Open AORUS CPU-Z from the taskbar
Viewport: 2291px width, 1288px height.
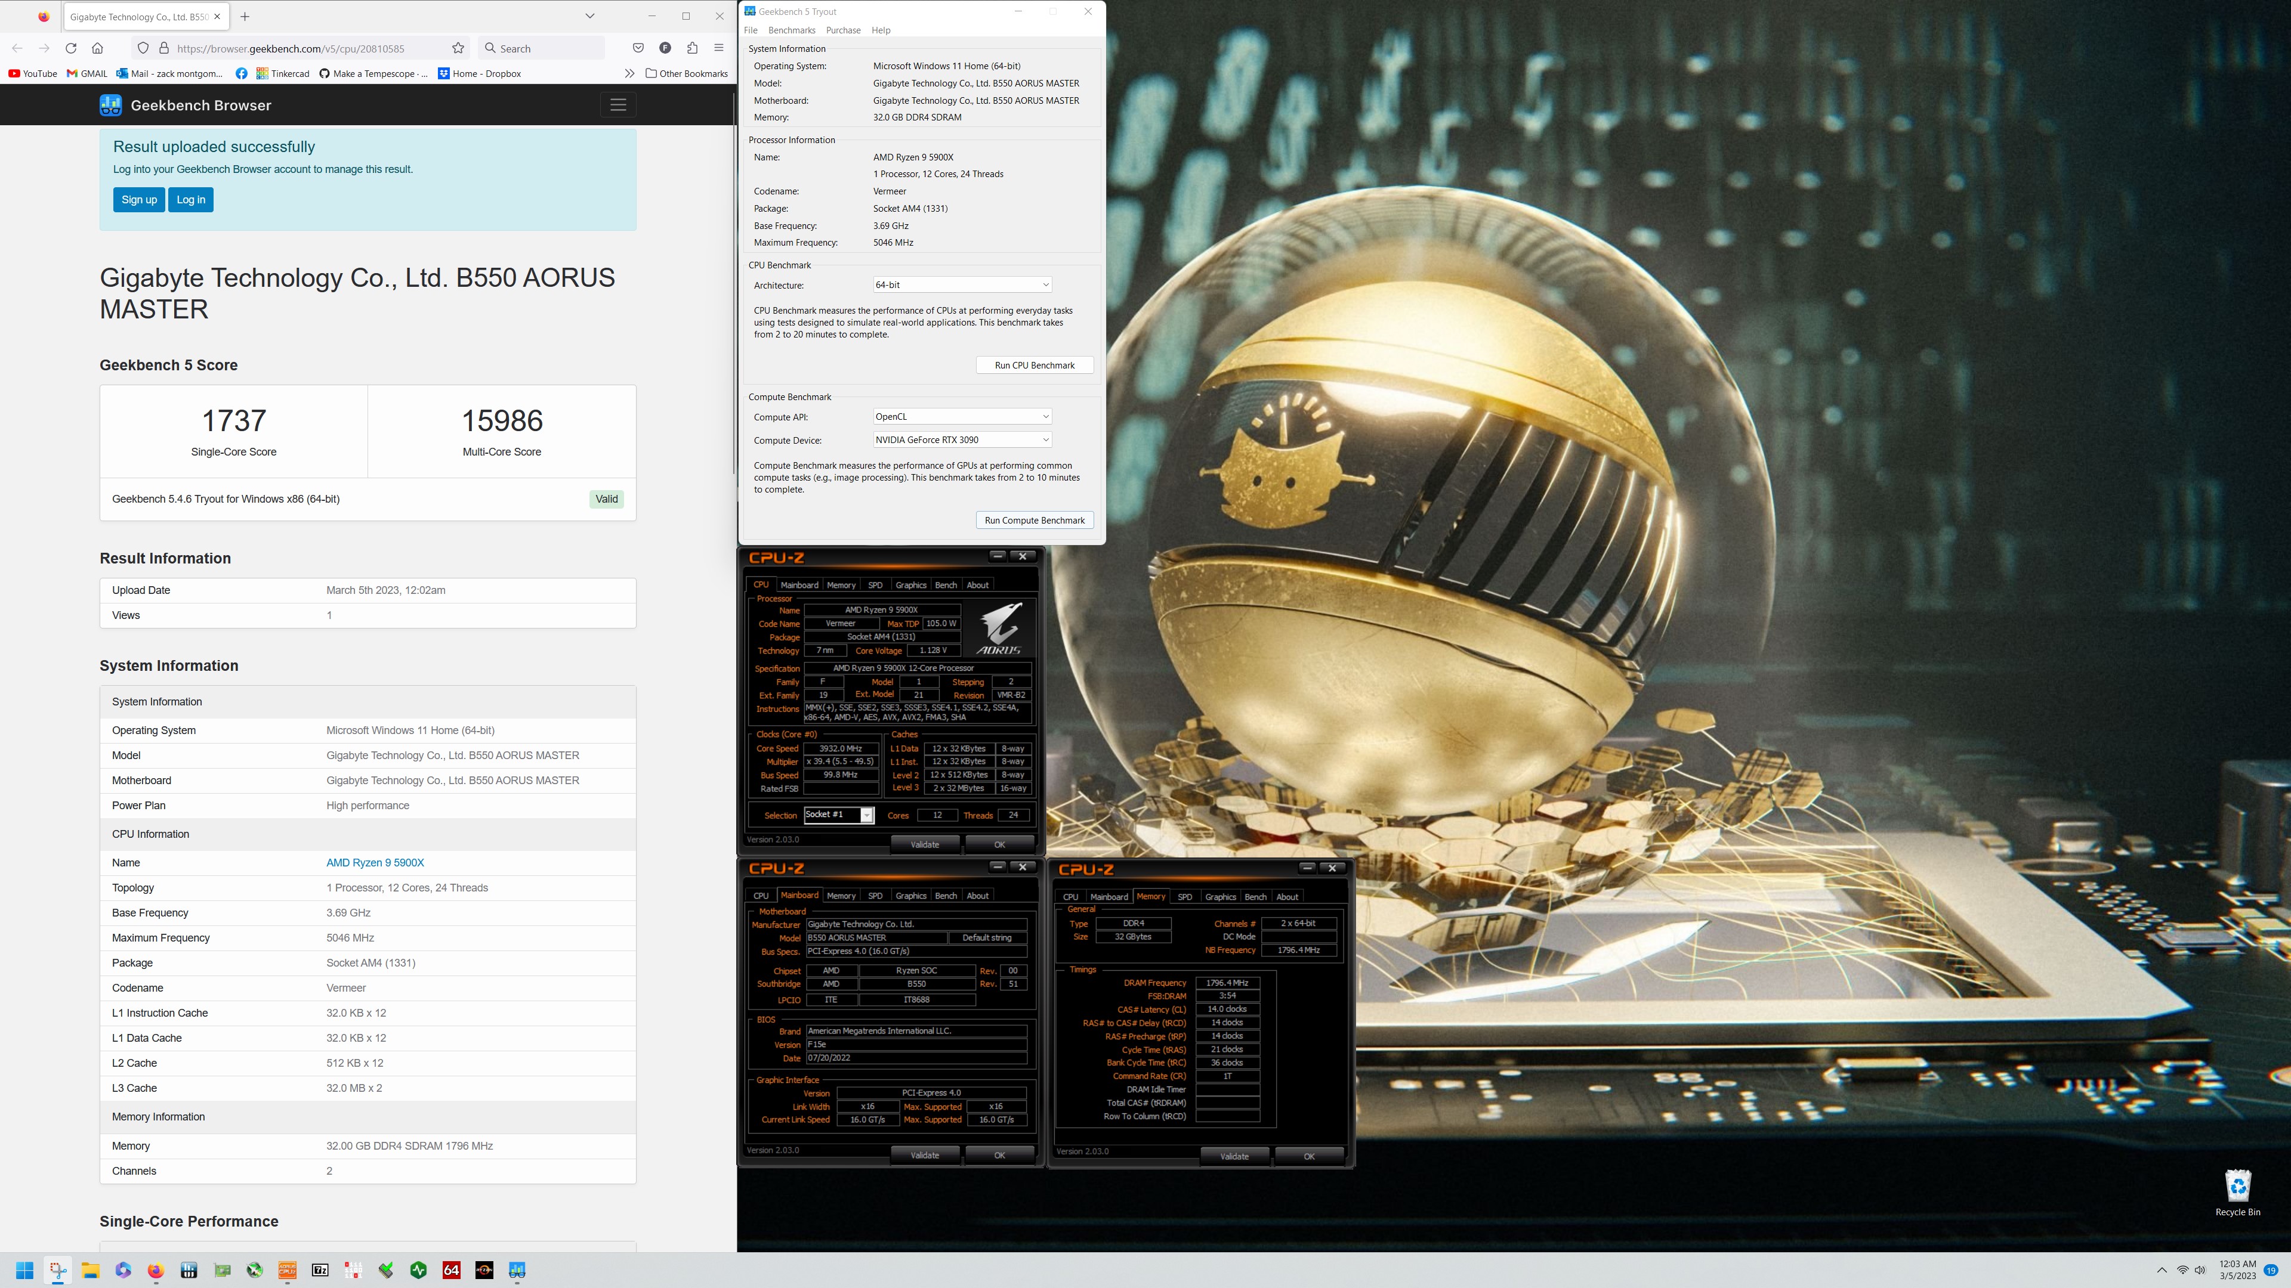click(x=287, y=1270)
